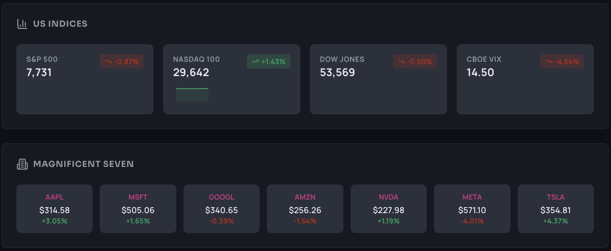
Task: Open the S&P 500 index card
Action: click(x=85, y=79)
